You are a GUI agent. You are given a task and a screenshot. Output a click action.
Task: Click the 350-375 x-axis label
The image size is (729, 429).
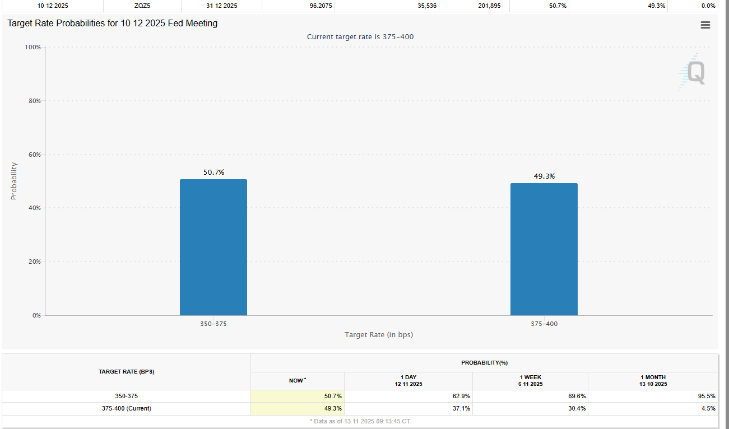click(213, 324)
